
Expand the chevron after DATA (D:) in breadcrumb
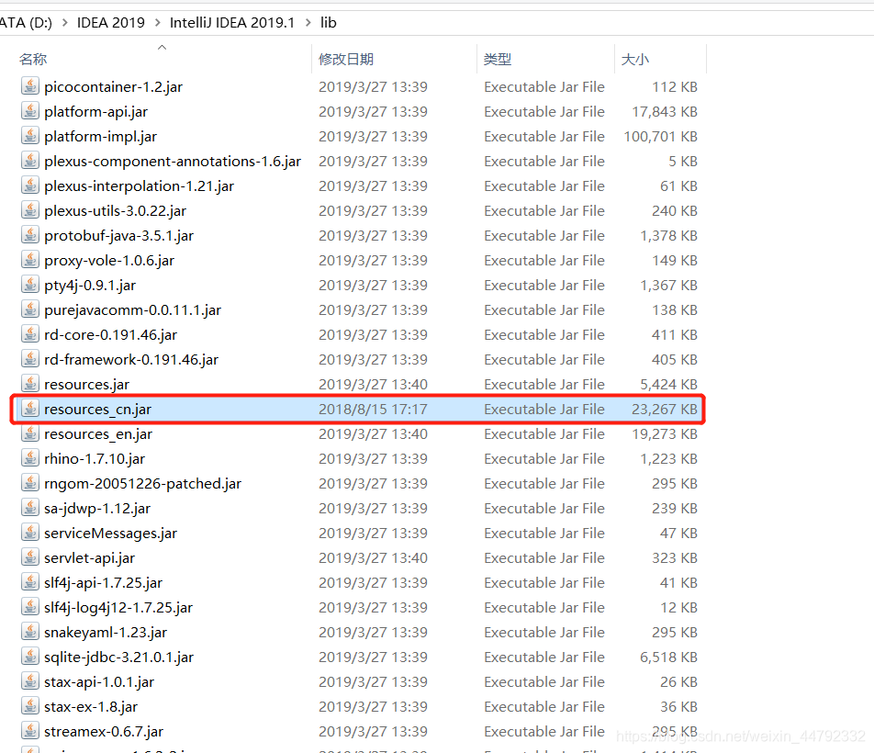click(64, 22)
